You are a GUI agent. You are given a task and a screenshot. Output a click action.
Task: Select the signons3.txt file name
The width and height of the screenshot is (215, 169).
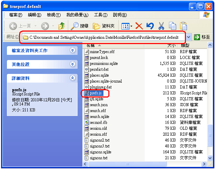[x=100, y=146]
